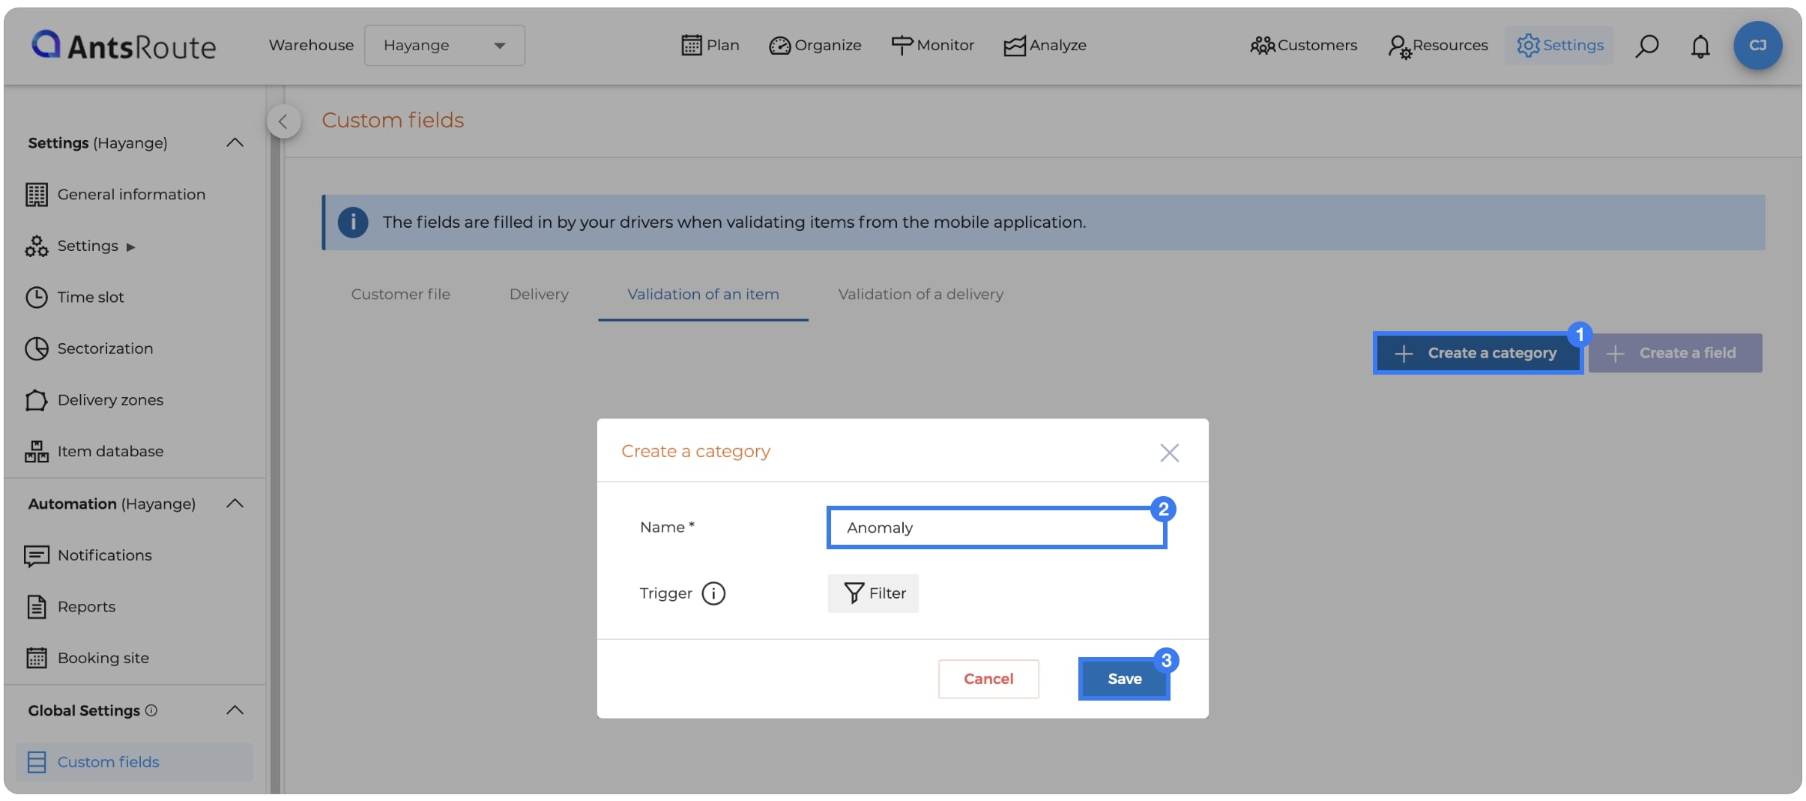Click the Delivery zones polygon icon
Viewport: 1806px width, 801px height.
point(37,400)
